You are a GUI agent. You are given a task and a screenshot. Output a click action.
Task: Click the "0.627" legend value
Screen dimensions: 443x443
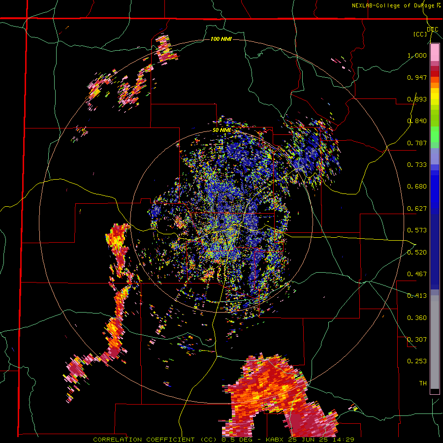click(x=417, y=209)
